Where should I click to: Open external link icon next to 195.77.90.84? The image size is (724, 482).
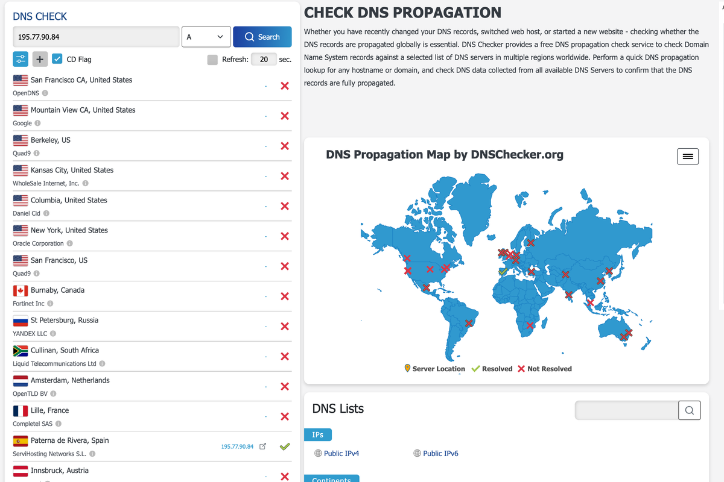point(262,446)
